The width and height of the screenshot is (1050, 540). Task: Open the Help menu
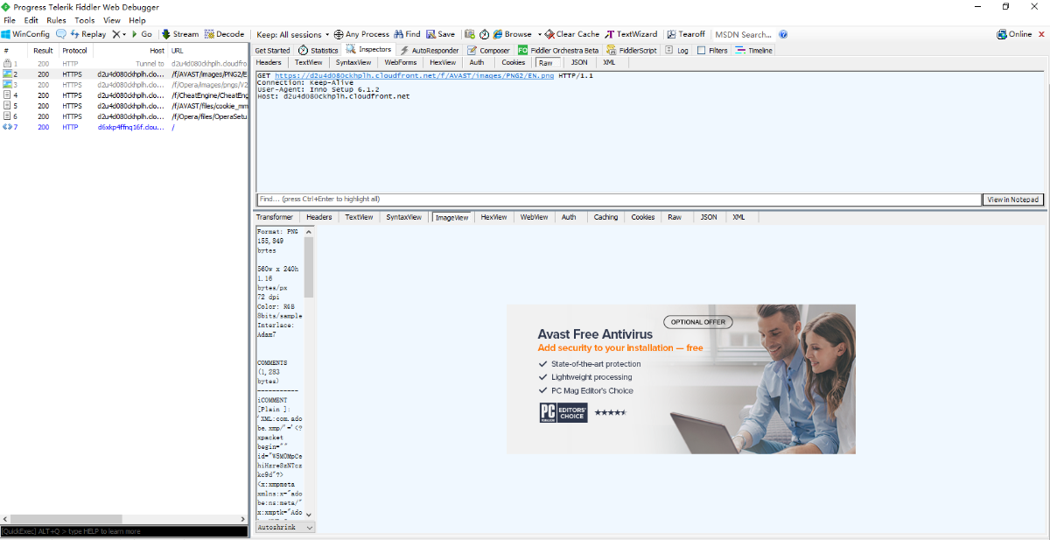[x=137, y=20]
